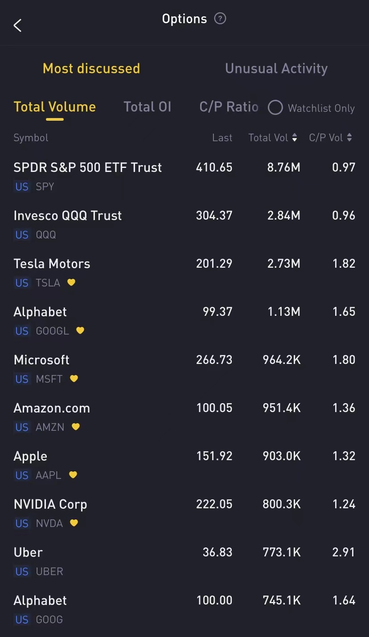The height and width of the screenshot is (637, 369).
Task: Sort by Total Vol column arrows
Action: [x=295, y=138]
